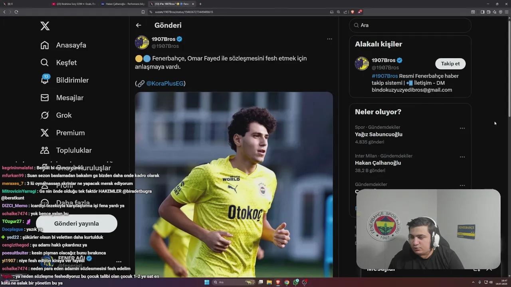511x287 pixels.
Task: Click browser forward button
Action: 10,12
